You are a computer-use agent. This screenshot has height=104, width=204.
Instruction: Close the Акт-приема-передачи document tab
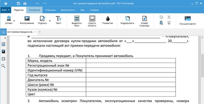tap(35, 32)
